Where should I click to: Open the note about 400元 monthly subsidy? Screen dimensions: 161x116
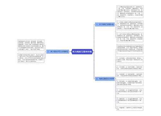click(130, 12)
